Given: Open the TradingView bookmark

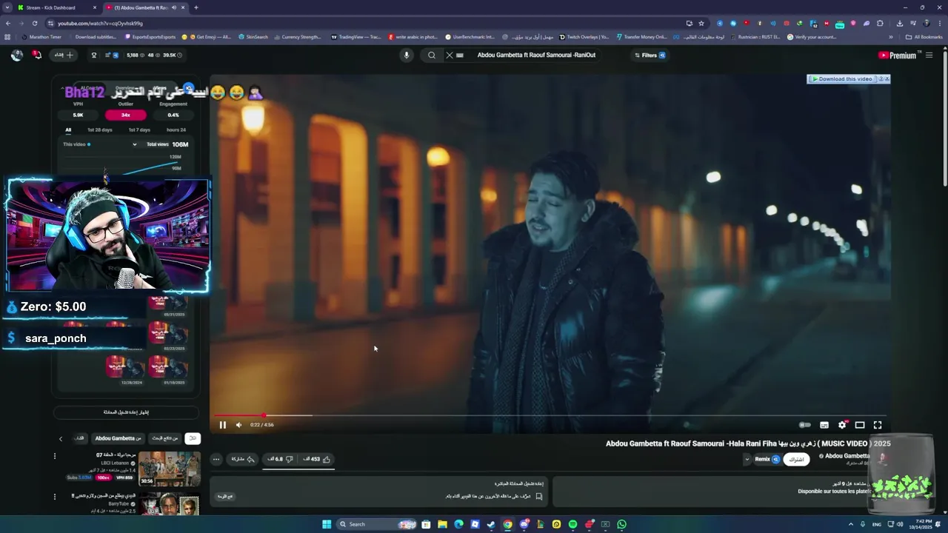Looking at the screenshot, I should tap(355, 37).
